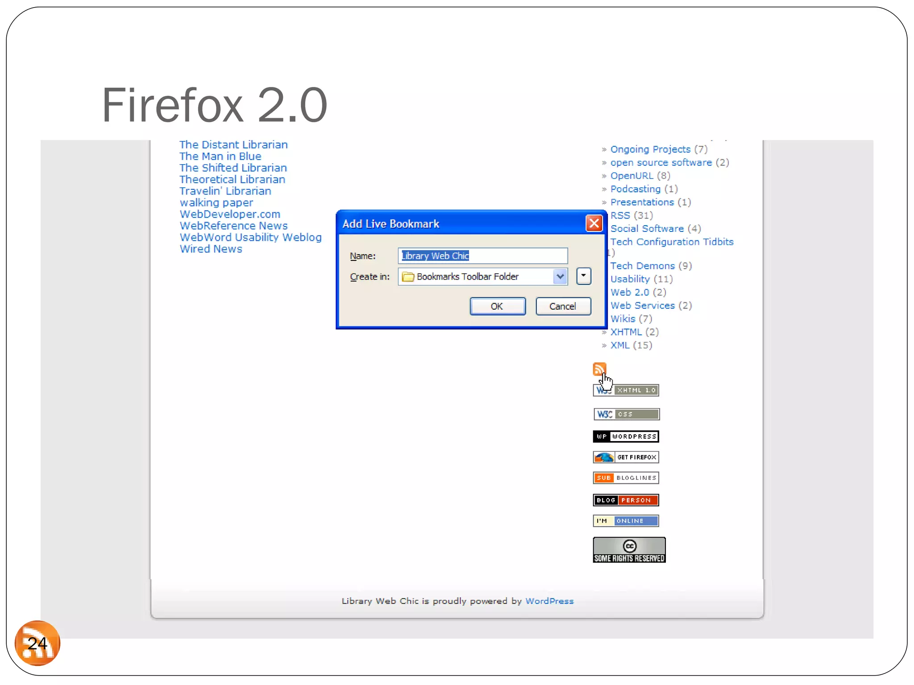Open the XHTML category link
The height and width of the screenshot is (685, 914).
626,332
